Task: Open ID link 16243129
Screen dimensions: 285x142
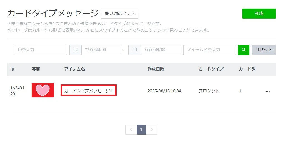Action: tap(17, 91)
